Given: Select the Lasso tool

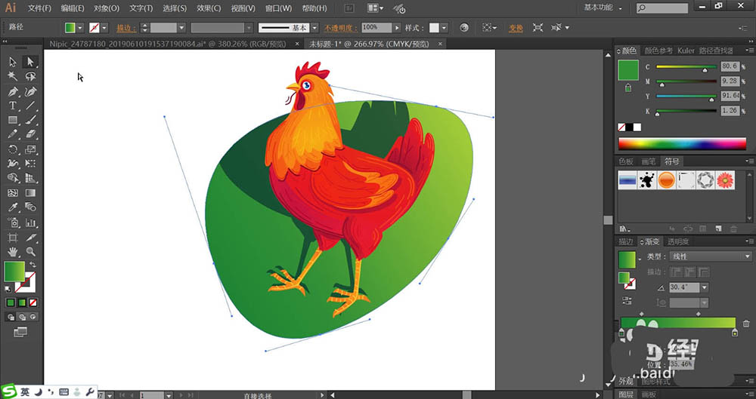Looking at the screenshot, I should tap(30, 76).
